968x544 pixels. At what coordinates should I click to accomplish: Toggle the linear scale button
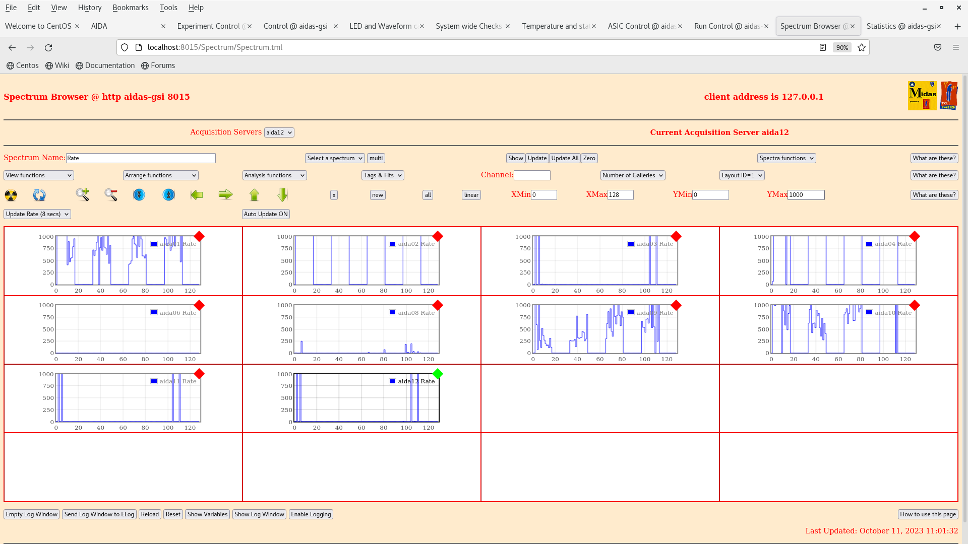[x=471, y=195]
